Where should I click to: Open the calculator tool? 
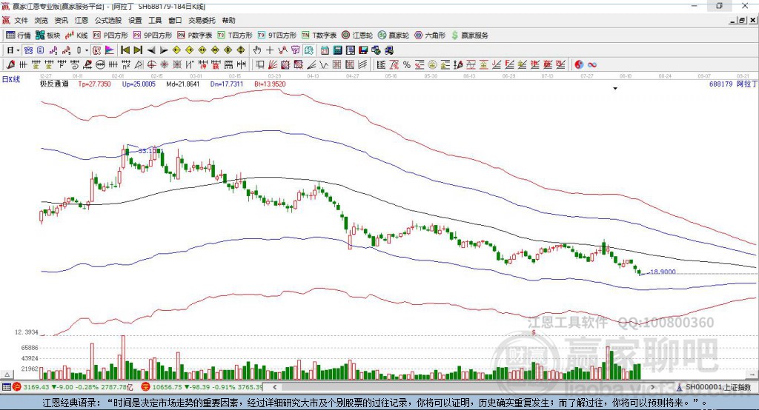[337, 50]
